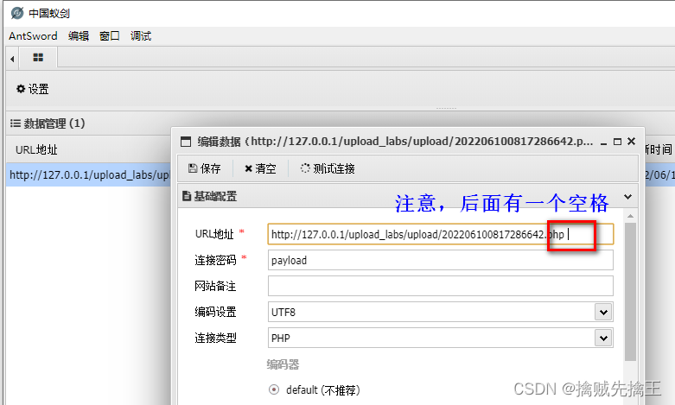The height and width of the screenshot is (405, 675).
Task: Focus the URL地址 input field
Action: coord(441,234)
